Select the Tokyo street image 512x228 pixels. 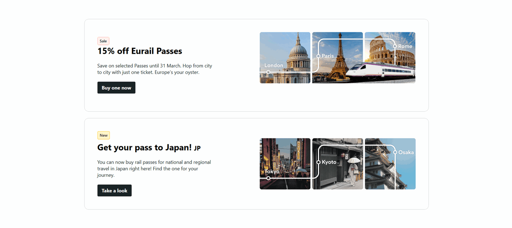click(285, 164)
